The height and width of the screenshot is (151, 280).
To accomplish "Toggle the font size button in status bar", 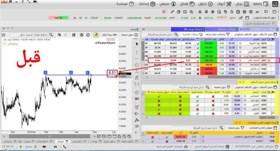I will click(x=55, y=147).
